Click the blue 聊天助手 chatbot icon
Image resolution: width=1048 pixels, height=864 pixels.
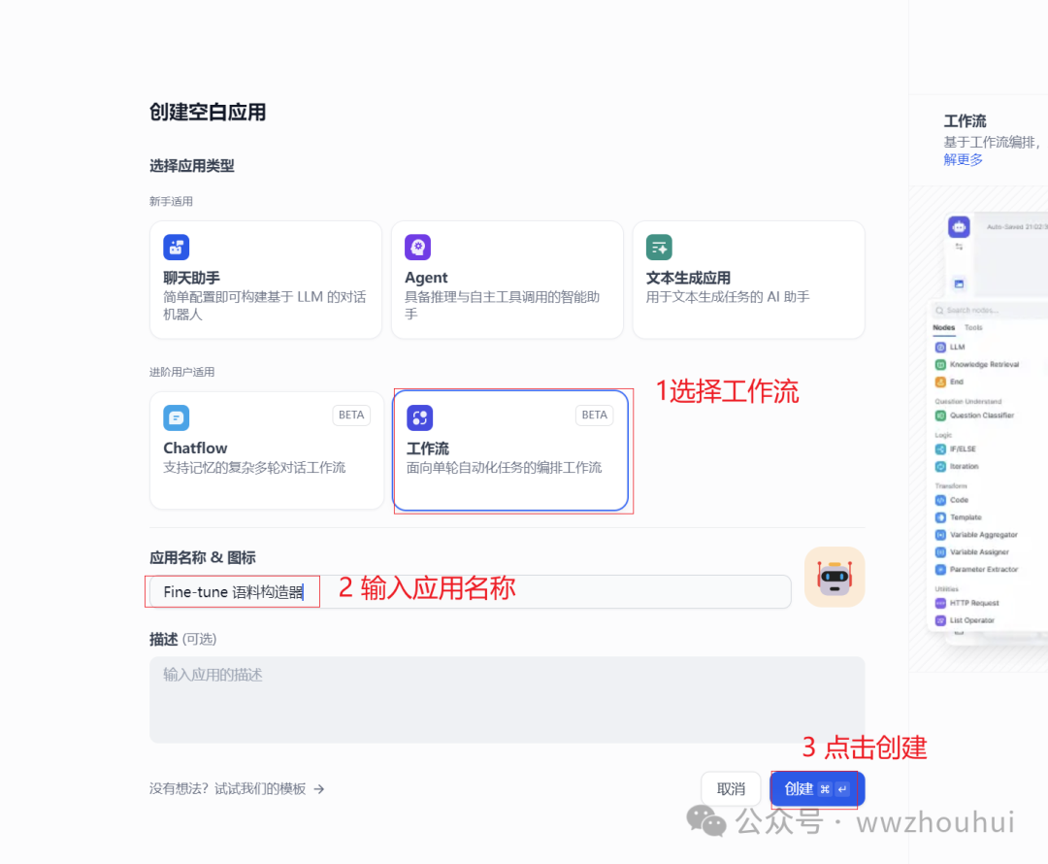[x=176, y=248]
